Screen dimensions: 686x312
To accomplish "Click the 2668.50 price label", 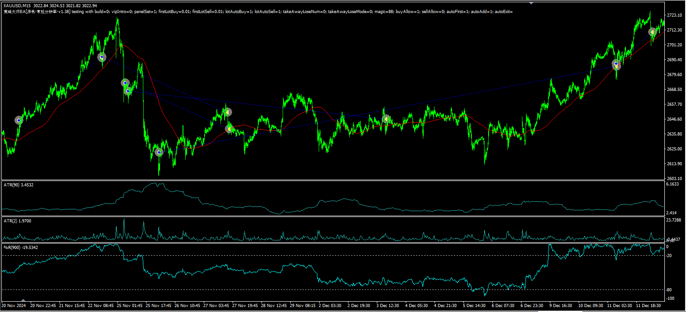I will click(674, 89).
